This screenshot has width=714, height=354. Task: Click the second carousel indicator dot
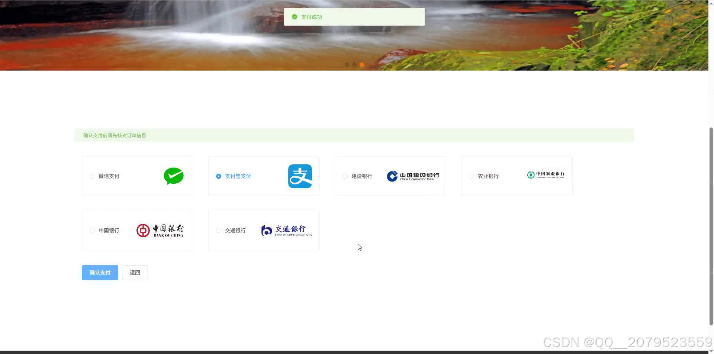click(354, 64)
